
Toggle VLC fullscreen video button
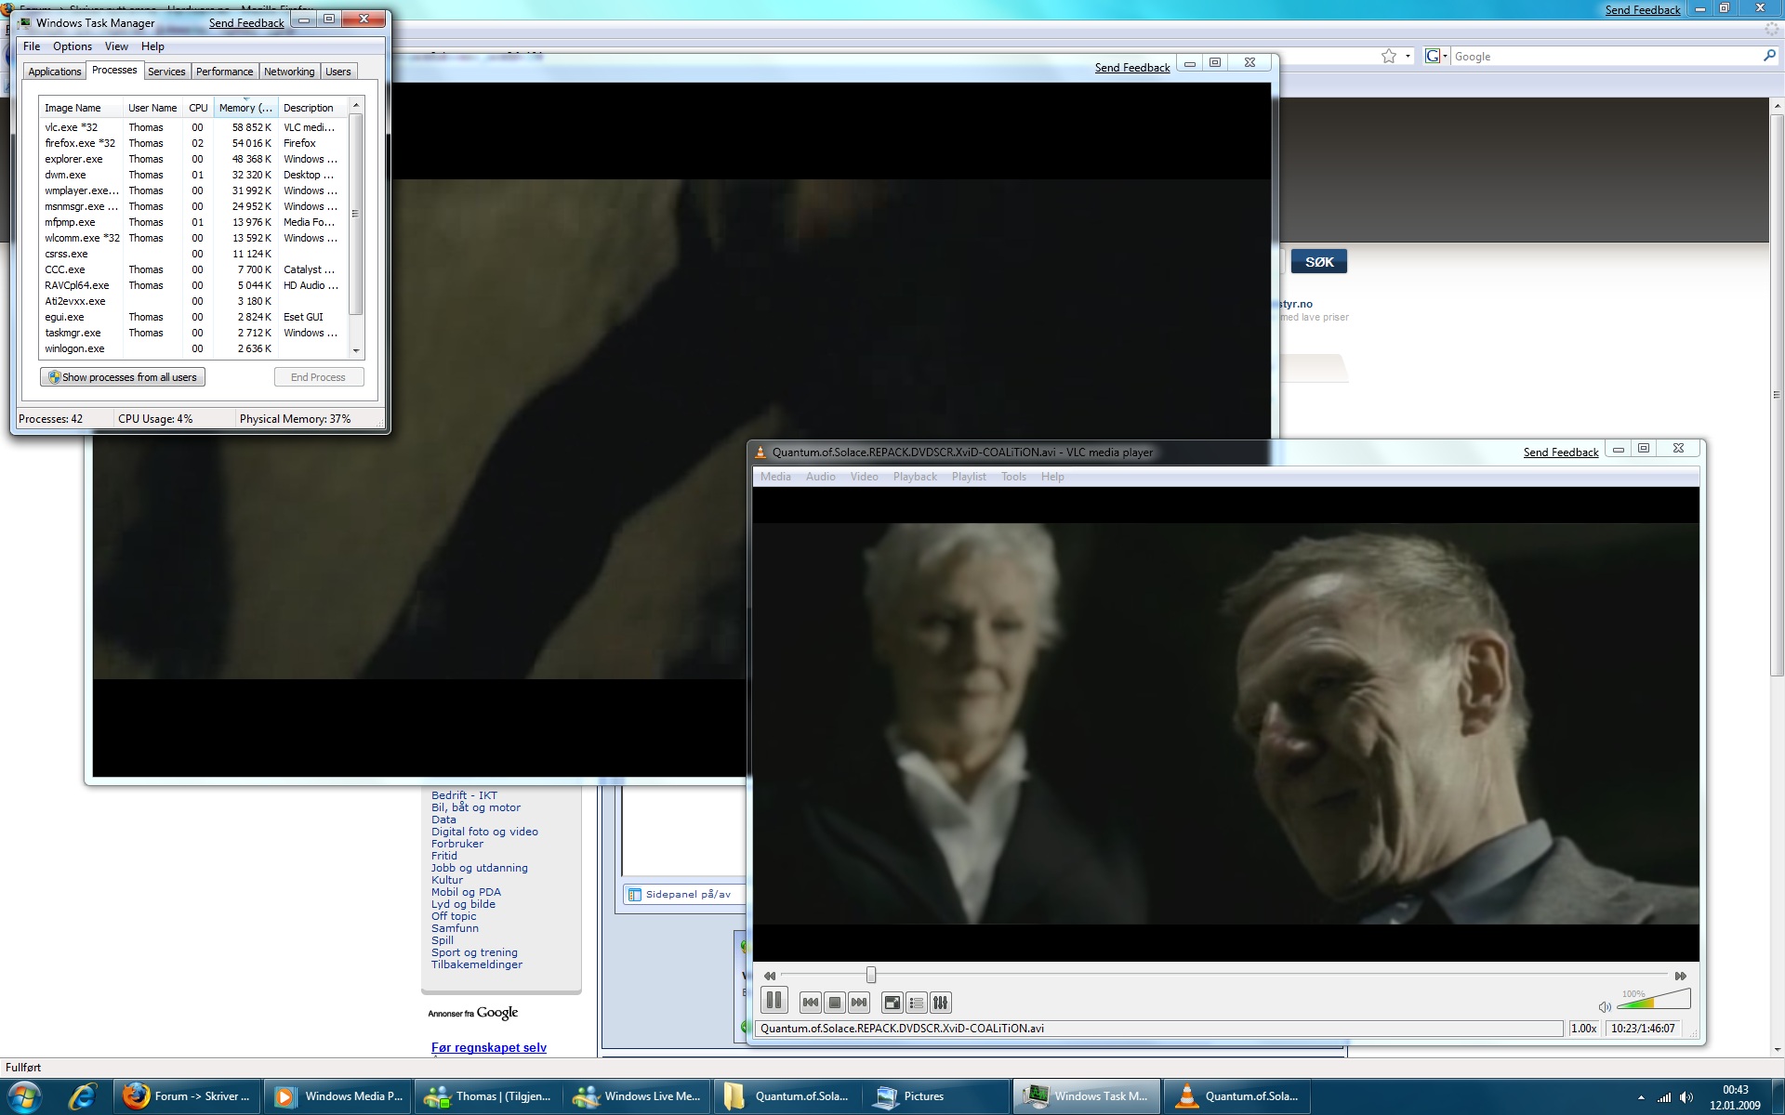pyautogui.click(x=892, y=1003)
